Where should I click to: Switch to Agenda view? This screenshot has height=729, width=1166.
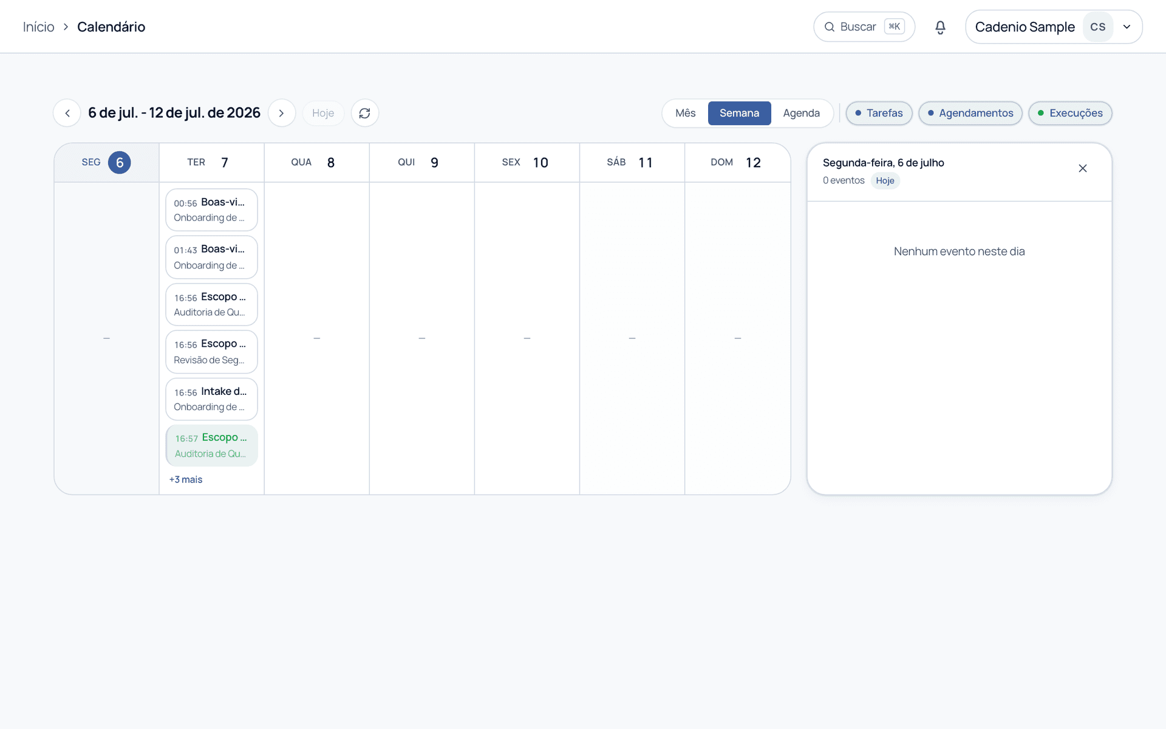coord(801,113)
